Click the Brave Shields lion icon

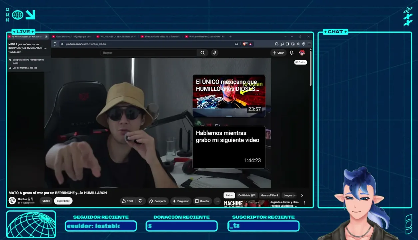(x=245, y=44)
